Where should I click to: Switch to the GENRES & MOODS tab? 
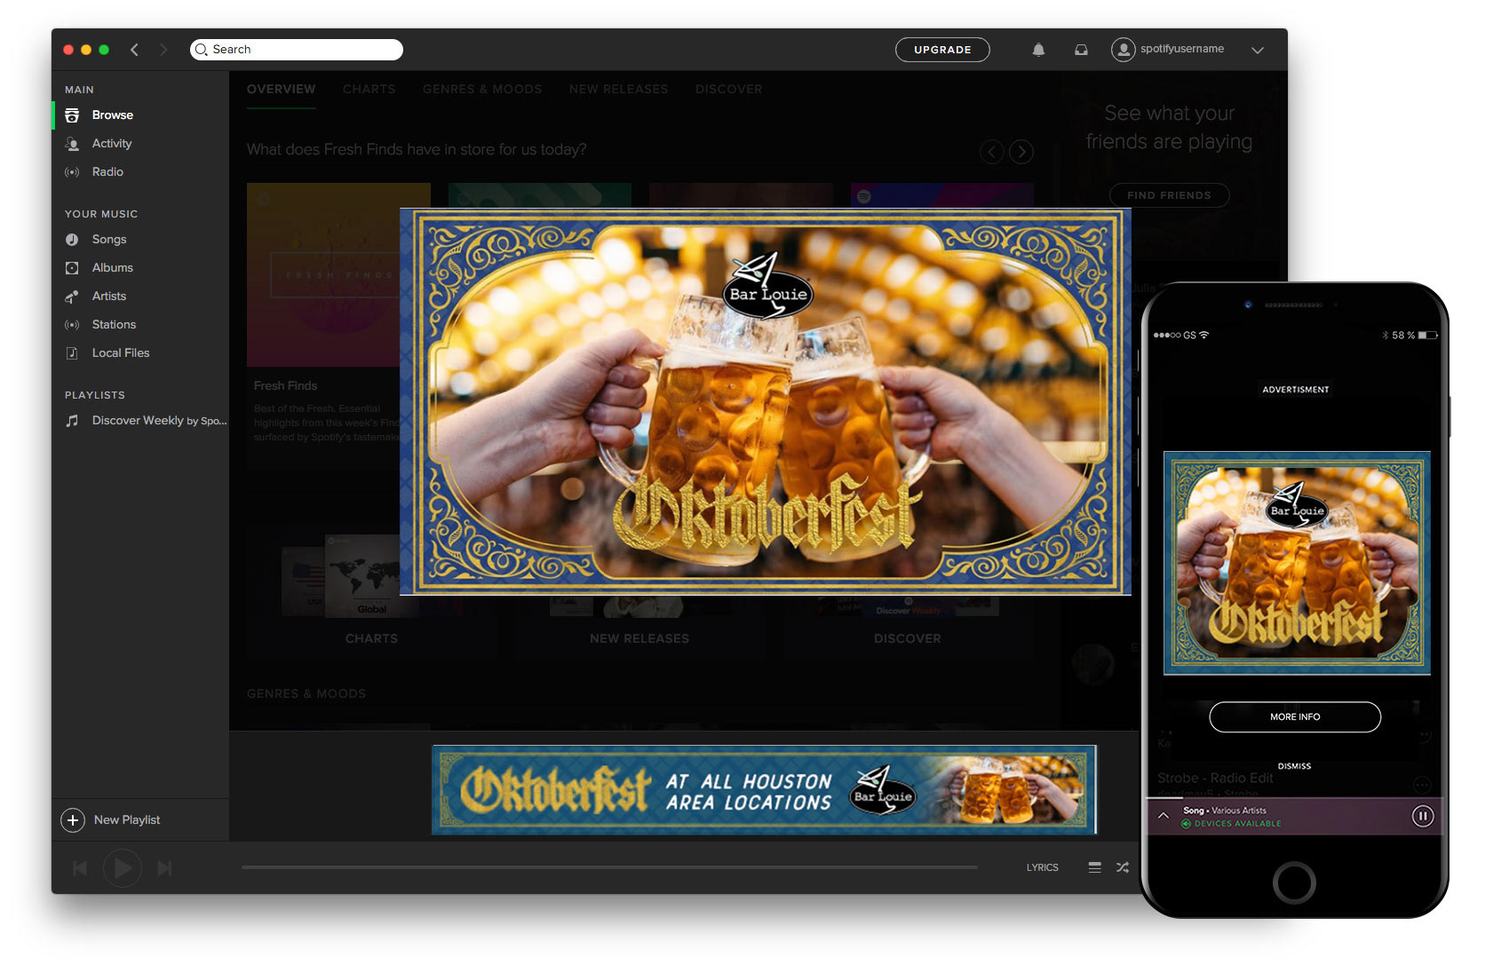tap(482, 89)
